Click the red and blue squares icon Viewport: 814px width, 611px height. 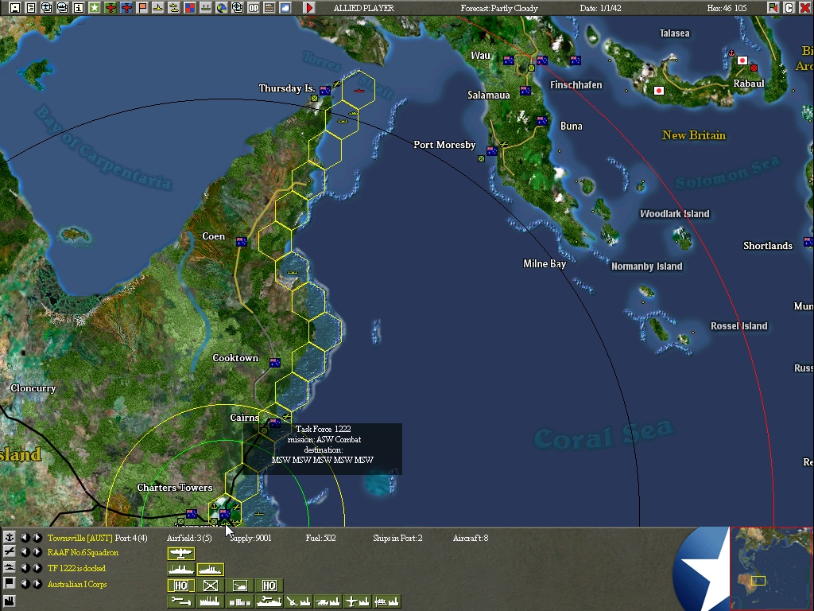pyautogui.click(x=190, y=8)
